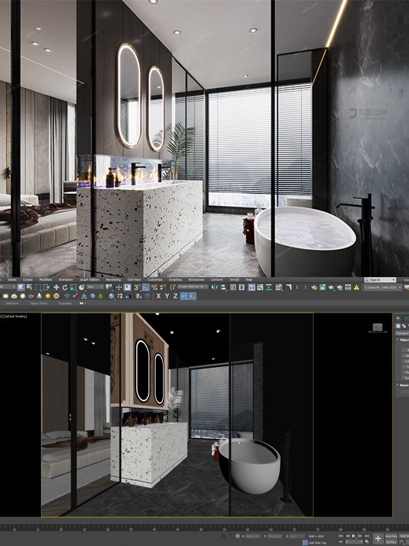The width and height of the screenshot is (409, 546).
Task: Open the Create Selection Set dropdown
Action: [x=193, y=287]
